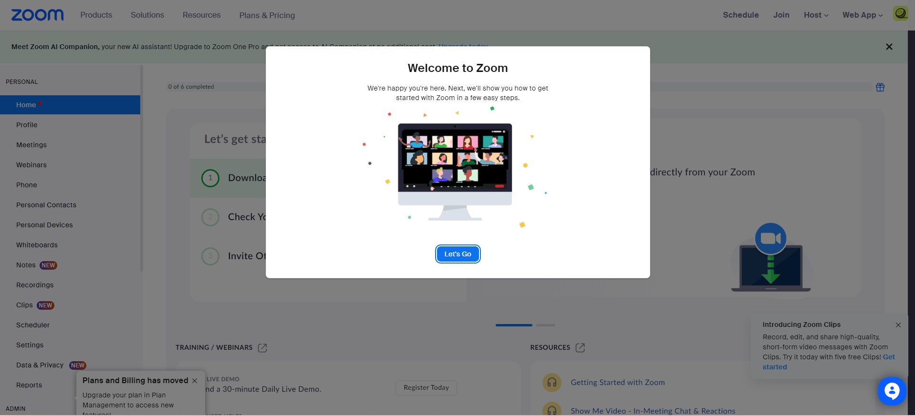Click the ADMIN section label
915x416 pixels.
[x=16, y=409]
